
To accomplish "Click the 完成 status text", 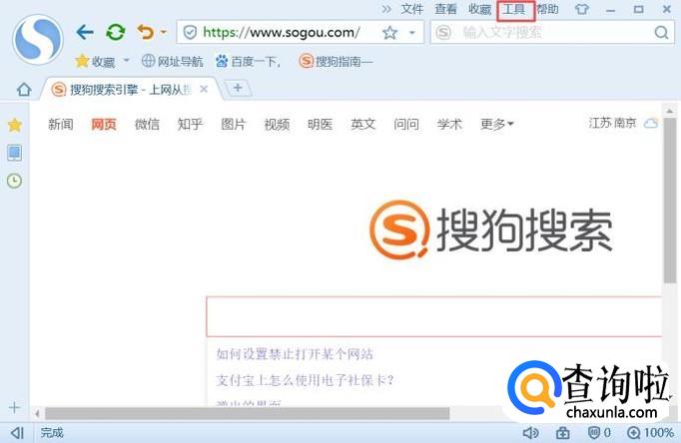I will (x=52, y=433).
